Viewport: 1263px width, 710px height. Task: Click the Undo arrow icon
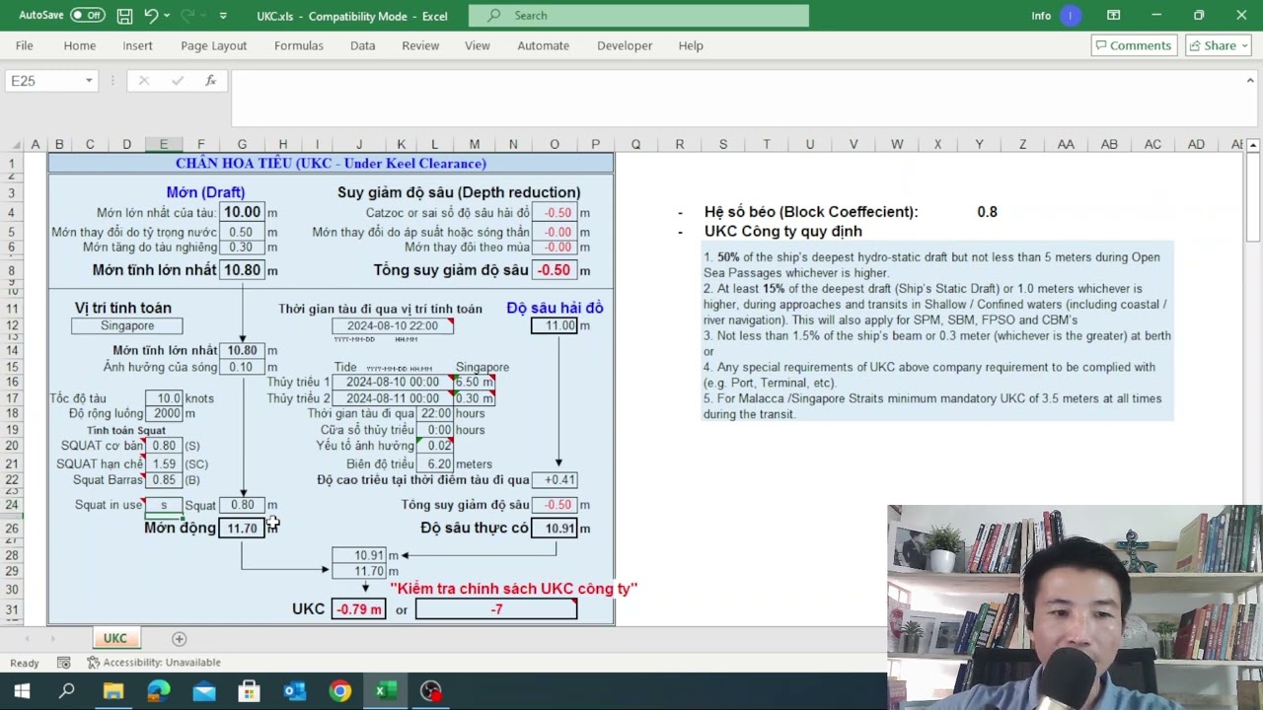click(151, 16)
